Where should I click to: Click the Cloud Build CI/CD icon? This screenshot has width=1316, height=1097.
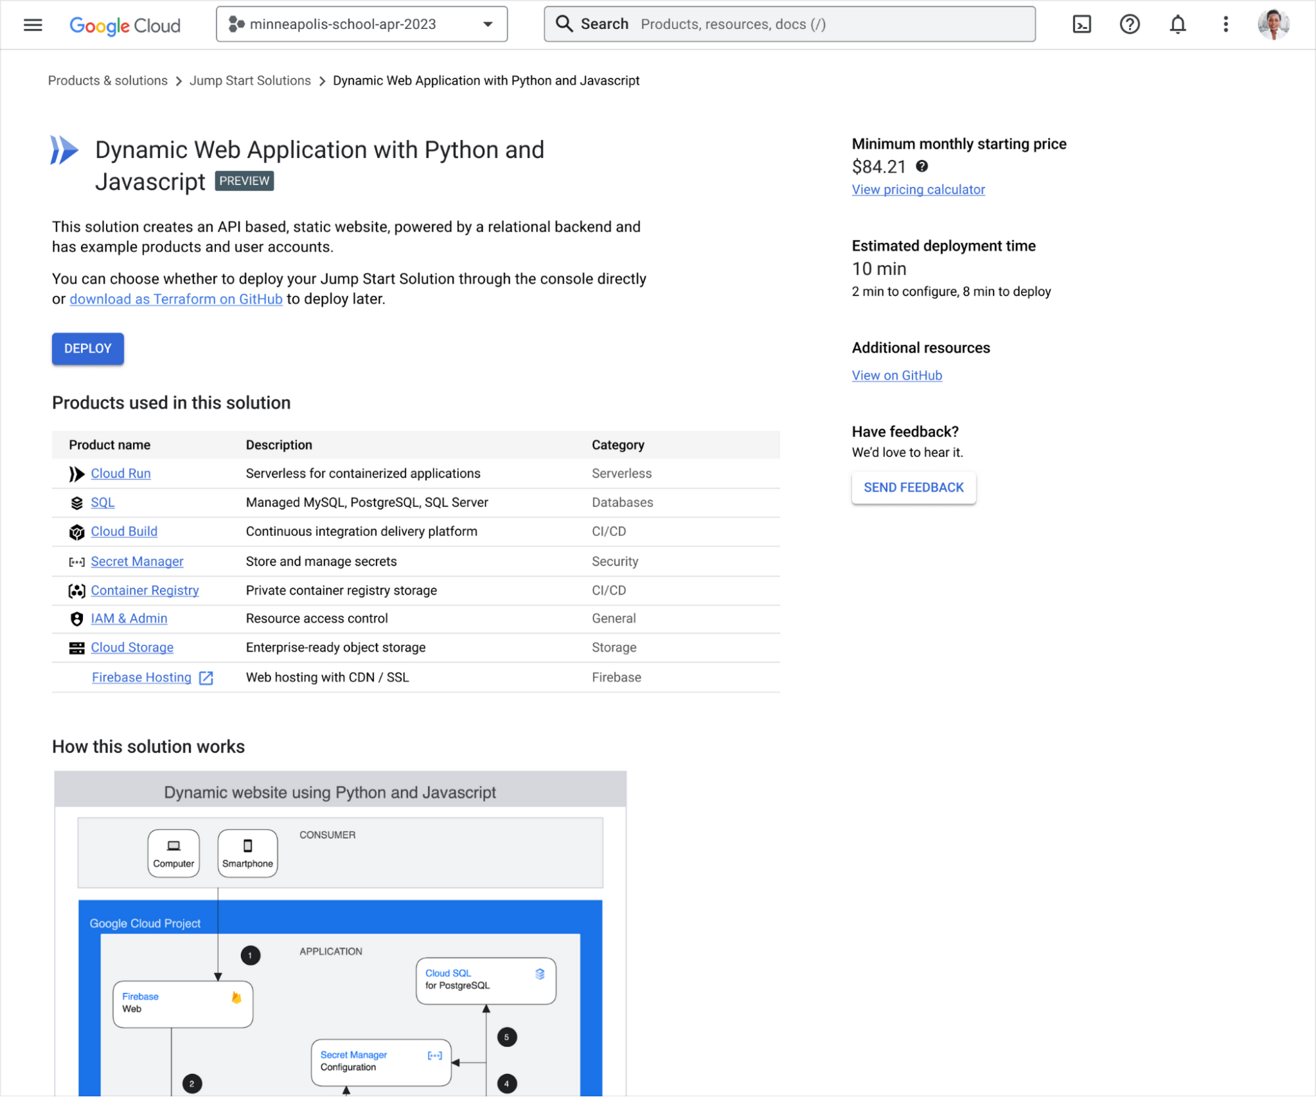(76, 532)
